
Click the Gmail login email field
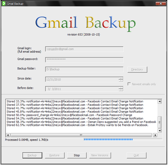(x=84, y=49)
